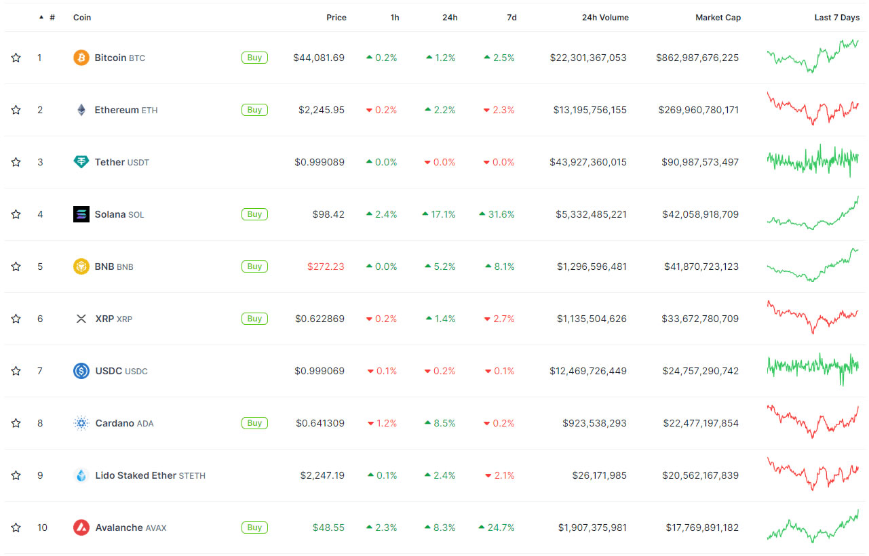869x556 pixels.
Task: Click the Cardano logo icon
Action: tap(81, 423)
